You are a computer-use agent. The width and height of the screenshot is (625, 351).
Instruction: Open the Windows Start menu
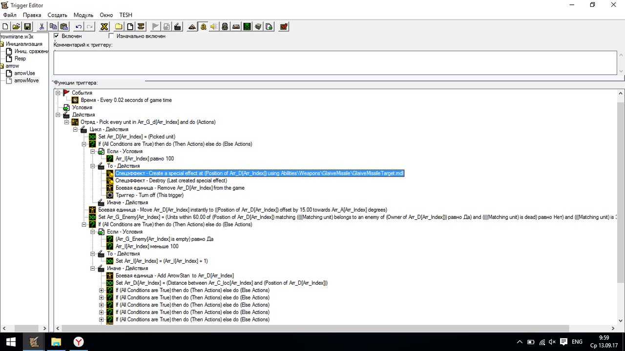[11, 342]
